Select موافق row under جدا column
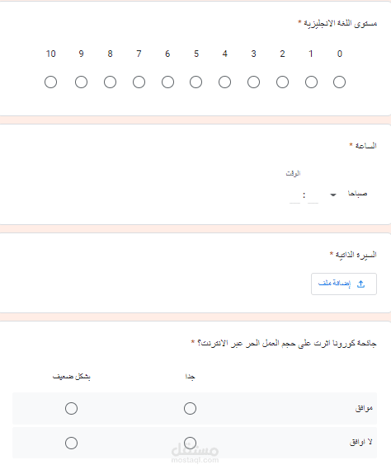The width and height of the screenshot is (391, 474). (x=190, y=408)
